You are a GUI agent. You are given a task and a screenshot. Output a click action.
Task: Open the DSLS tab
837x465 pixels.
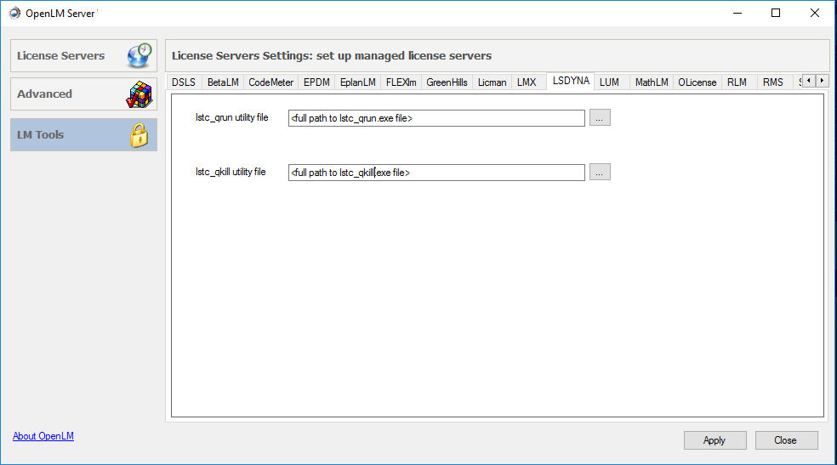[183, 82]
